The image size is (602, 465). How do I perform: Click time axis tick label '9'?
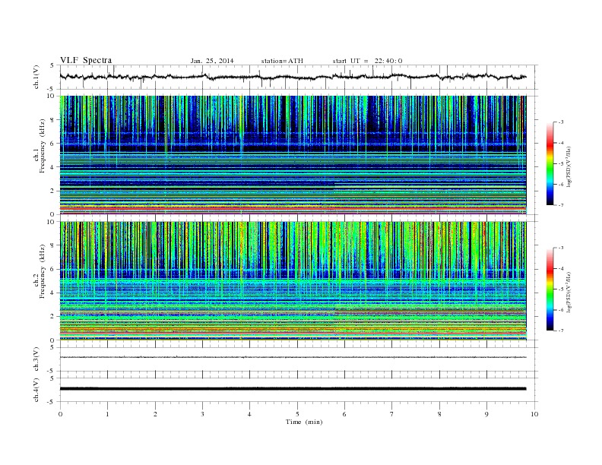click(x=486, y=414)
